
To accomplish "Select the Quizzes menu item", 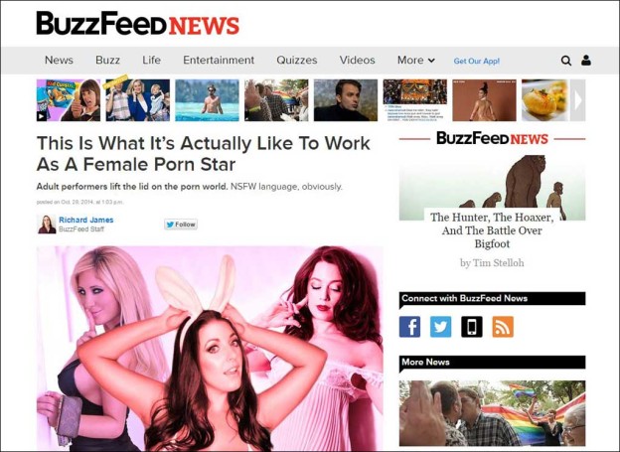I will coord(296,61).
